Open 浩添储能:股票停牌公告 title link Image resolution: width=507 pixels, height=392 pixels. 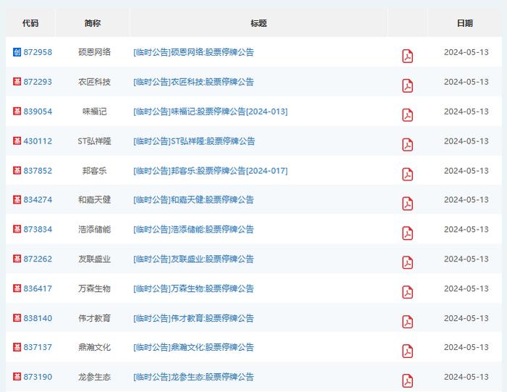pyautogui.click(x=193, y=229)
